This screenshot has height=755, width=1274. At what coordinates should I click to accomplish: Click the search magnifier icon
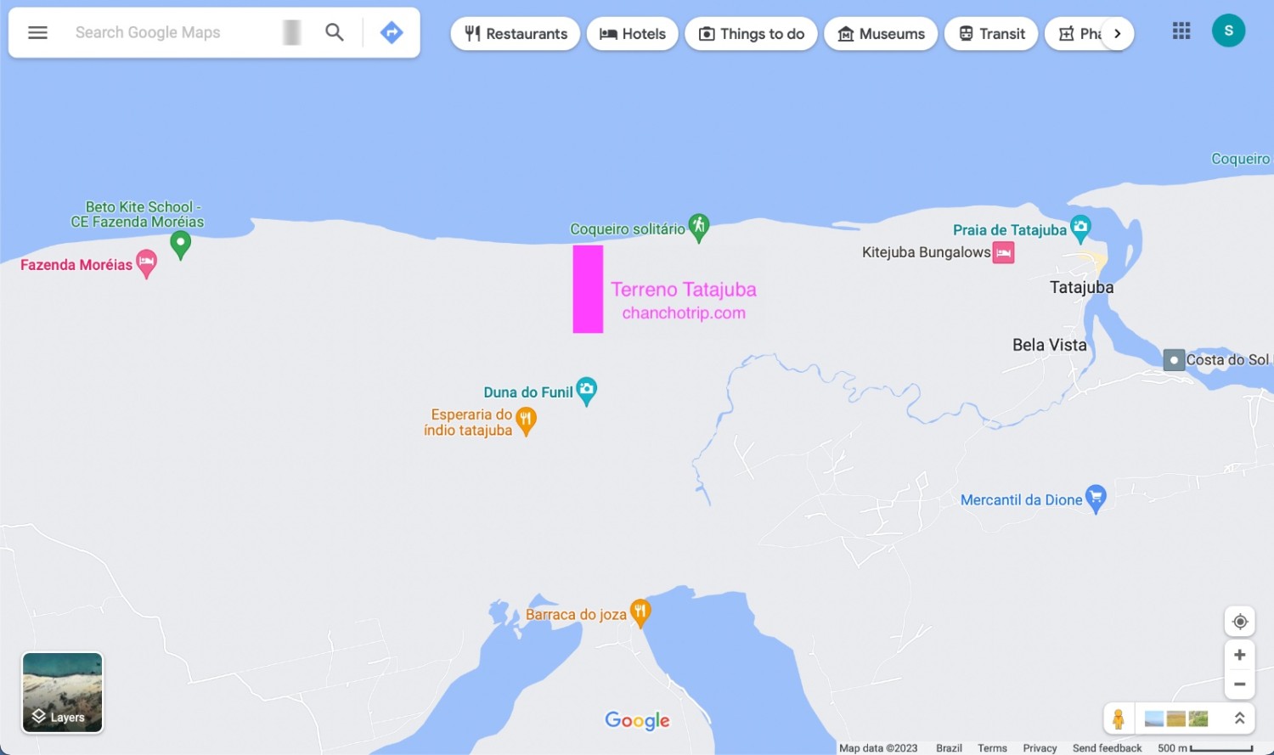[x=335, y=33]
